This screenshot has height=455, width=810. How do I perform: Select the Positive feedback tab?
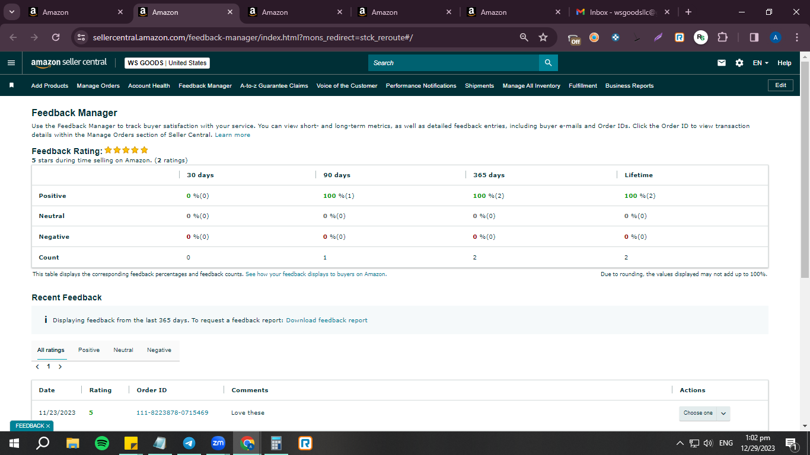(x=89, y=350)
